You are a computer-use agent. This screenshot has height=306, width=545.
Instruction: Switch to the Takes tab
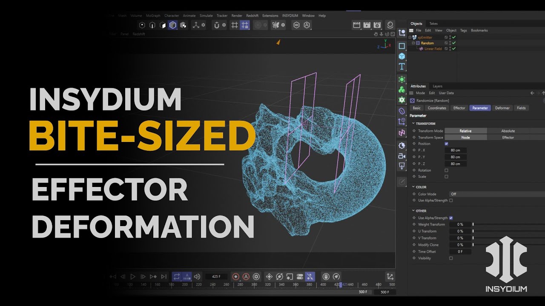433,24
